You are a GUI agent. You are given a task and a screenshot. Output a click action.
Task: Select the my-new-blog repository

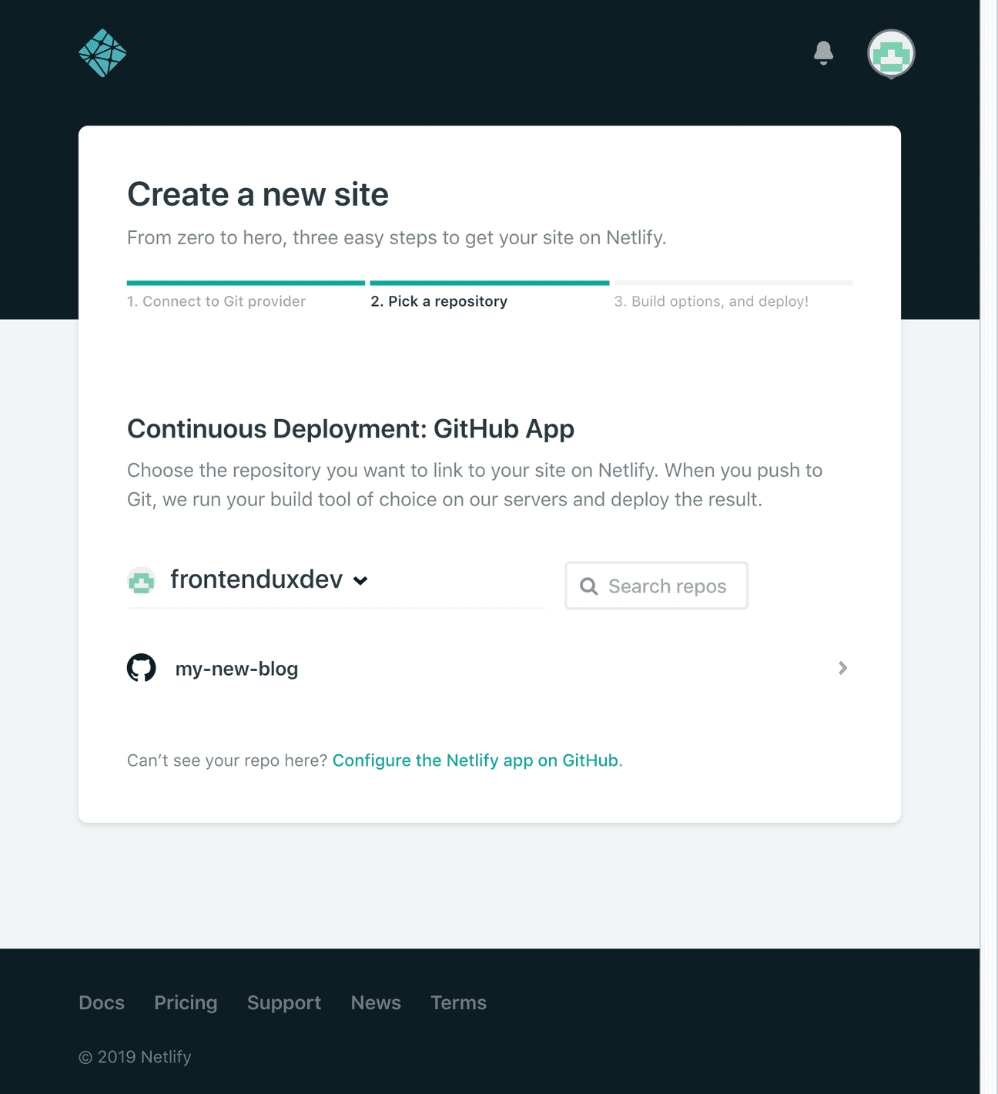(236, 668)
